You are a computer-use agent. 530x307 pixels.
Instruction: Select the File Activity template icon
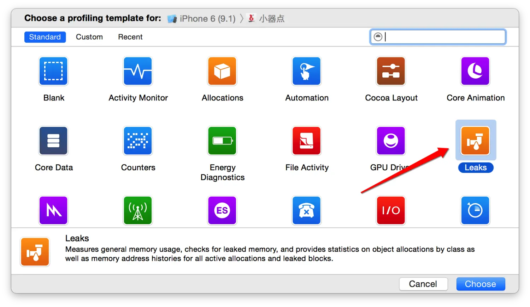point(307,141)
